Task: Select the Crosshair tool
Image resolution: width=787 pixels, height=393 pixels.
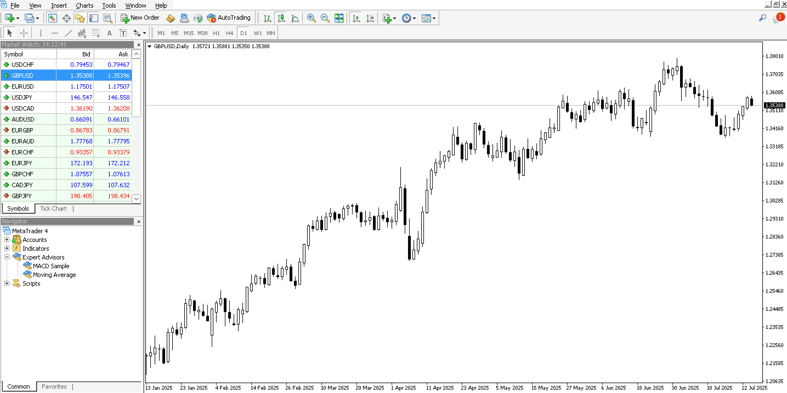Action: pos(24,33)
